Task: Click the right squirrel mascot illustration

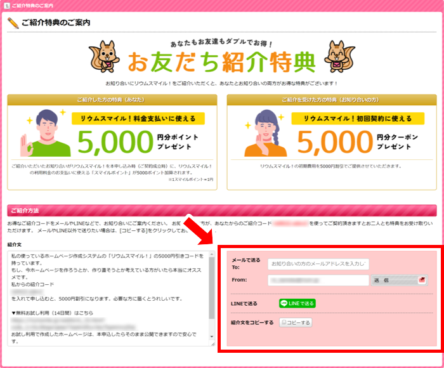Action: [339, 56]
